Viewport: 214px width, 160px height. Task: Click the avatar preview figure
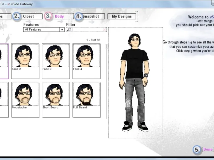click(x=135, y=83)
